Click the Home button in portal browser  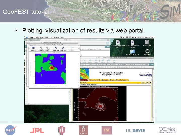click(96, 61)
